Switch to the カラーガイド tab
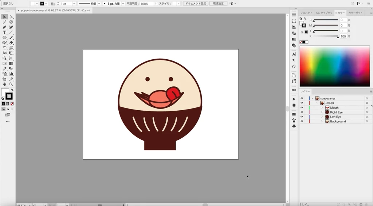Viewport: 373px width, 206px height. point(355,13)
